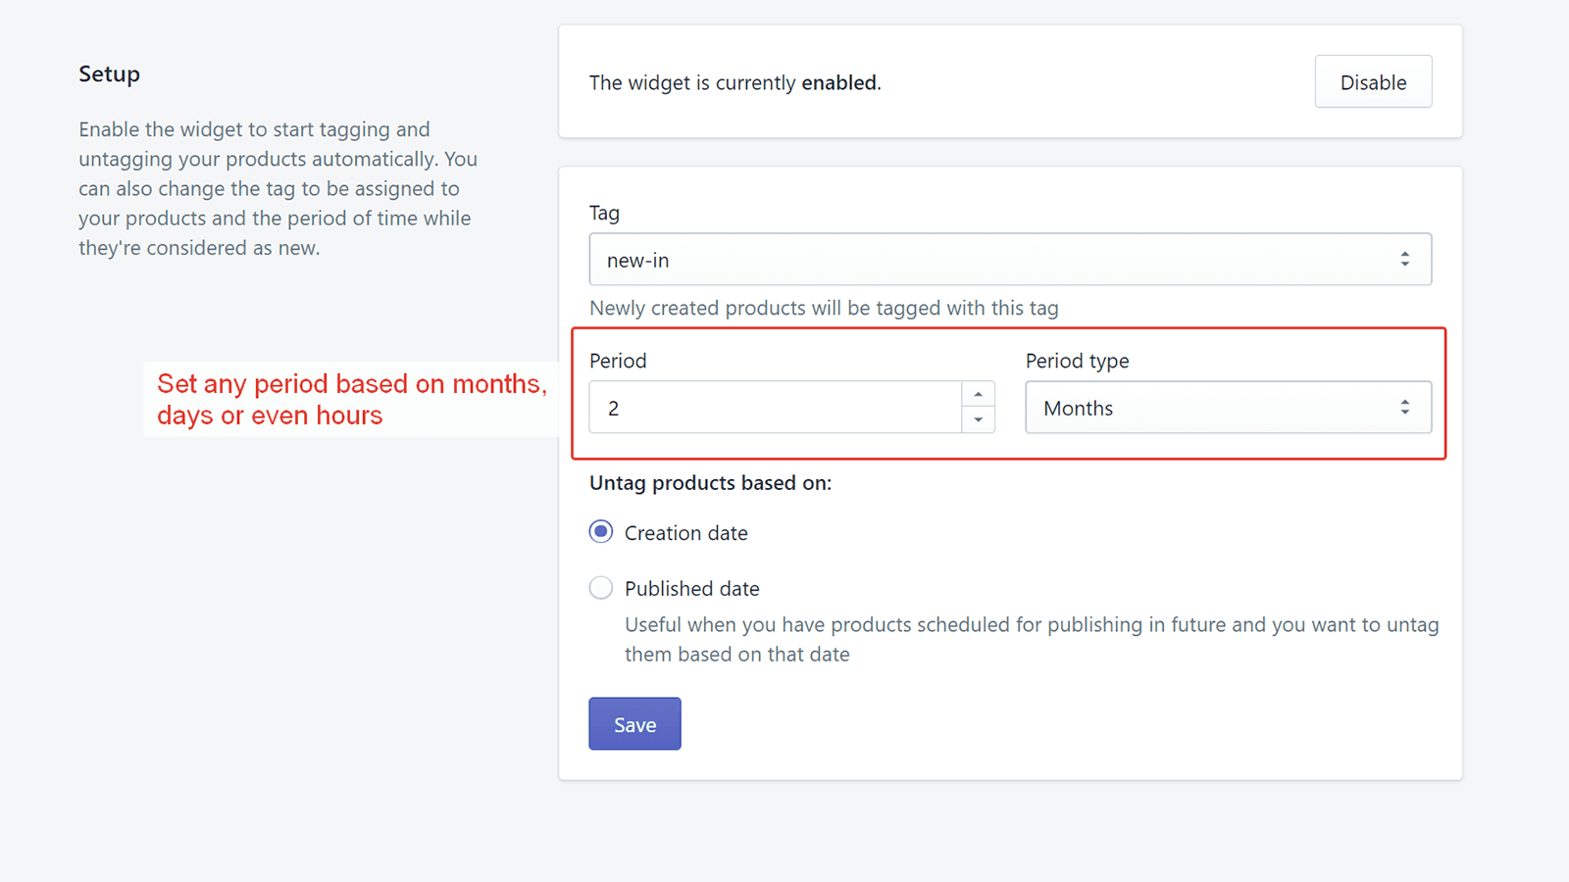Select the Creation date radio button

pyautogui.click(x=601, y=532)
